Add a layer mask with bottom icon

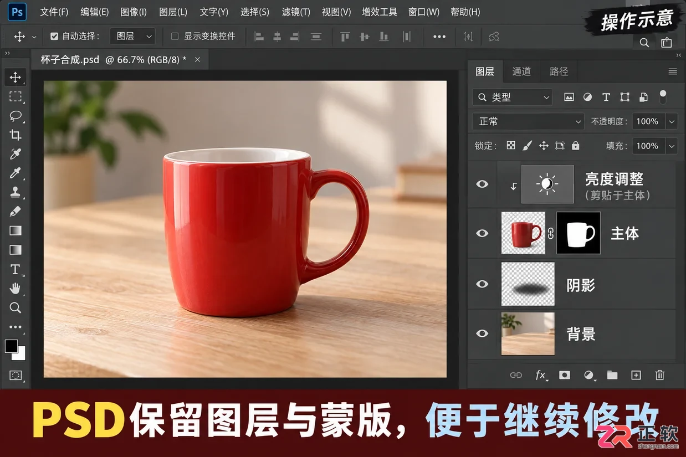[565, 375]
